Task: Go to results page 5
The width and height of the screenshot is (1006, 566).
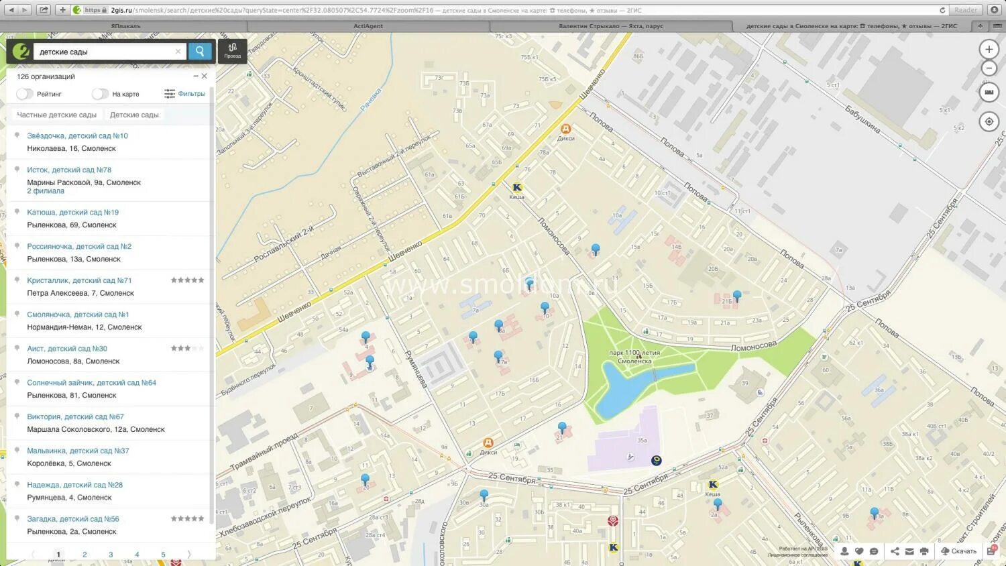Action: click(163, 555)
